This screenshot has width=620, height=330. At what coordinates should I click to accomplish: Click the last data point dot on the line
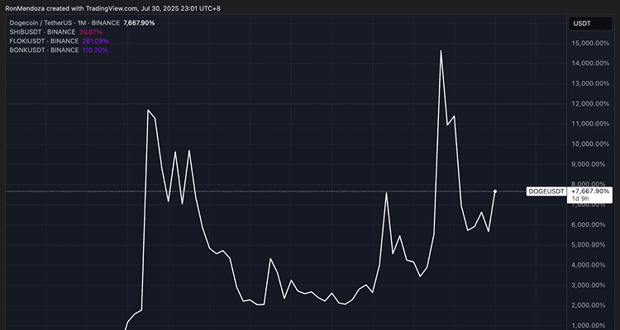point(495,191)
